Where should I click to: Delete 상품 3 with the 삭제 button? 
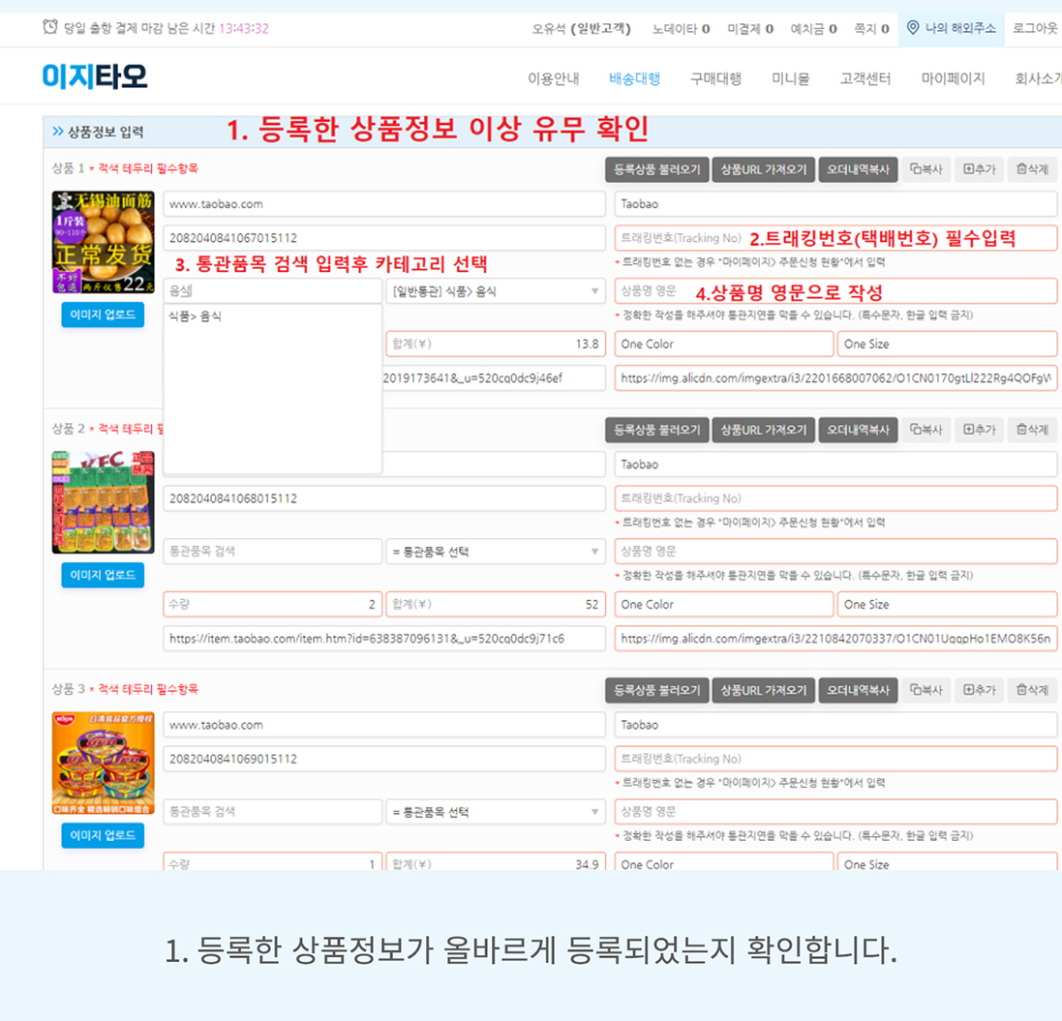(x=1032, y=690)
